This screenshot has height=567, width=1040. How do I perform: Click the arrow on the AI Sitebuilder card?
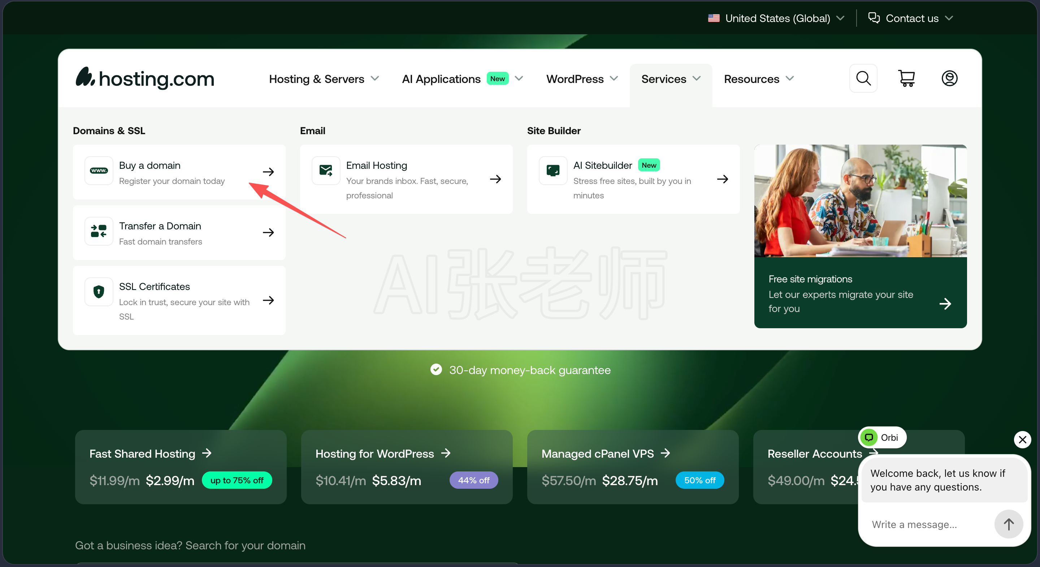point(723,179)
